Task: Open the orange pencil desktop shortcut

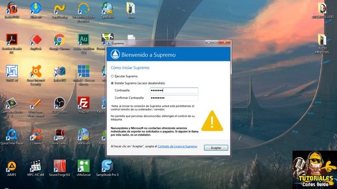Action: [x=36, y=107]
